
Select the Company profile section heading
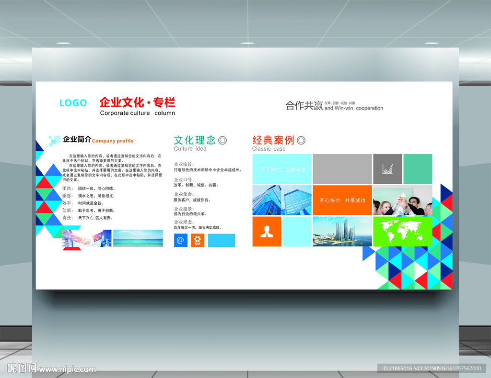[113, 141]
